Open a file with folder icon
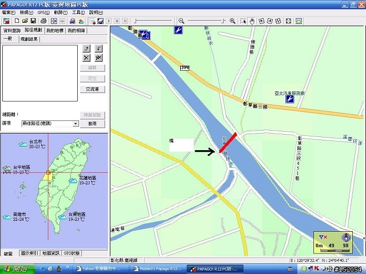 (25, 21)
